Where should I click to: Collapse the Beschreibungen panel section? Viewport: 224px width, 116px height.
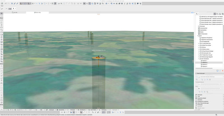tap(196, 73)
